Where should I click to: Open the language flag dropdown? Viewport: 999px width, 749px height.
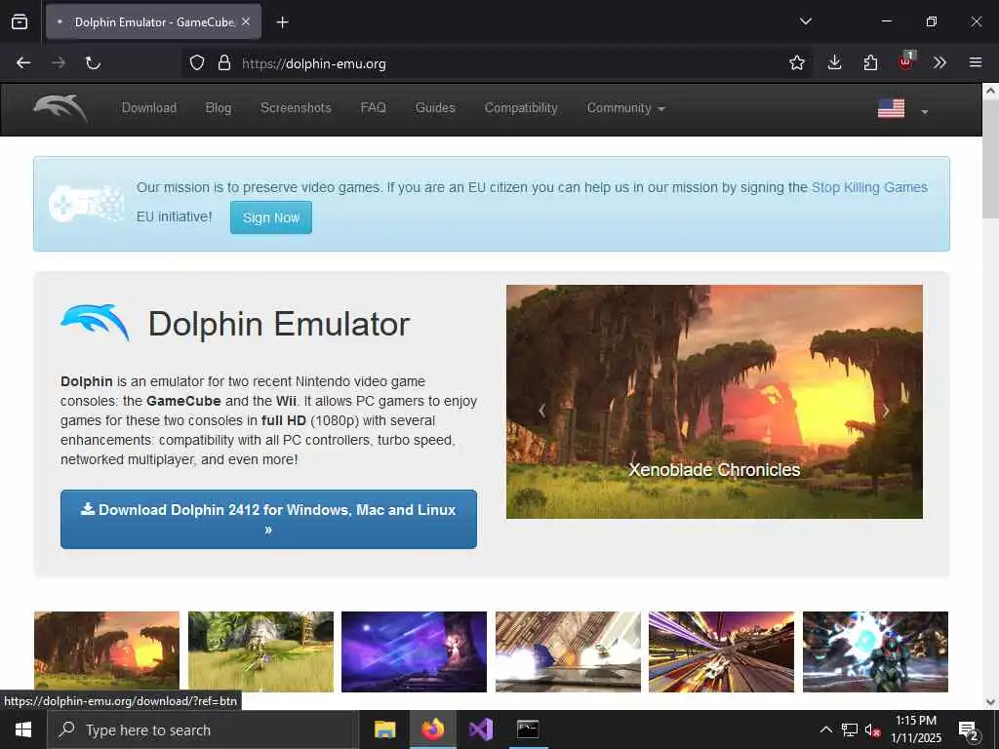coord(902,109)
